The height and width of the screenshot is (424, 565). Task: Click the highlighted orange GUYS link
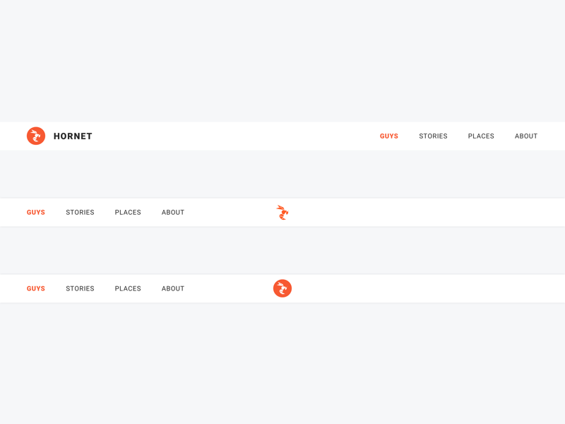[x=389, y=136]
